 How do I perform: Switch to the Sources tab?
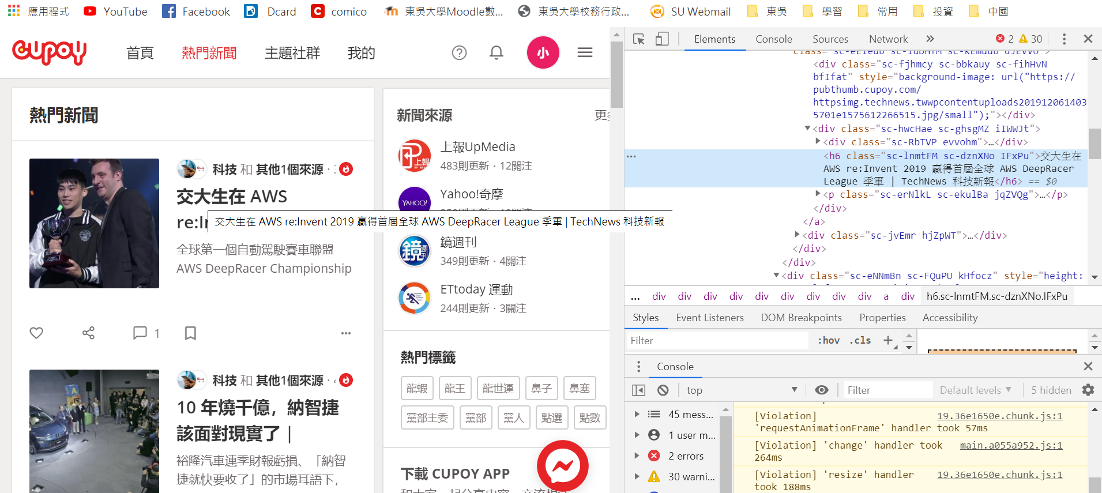830,39
